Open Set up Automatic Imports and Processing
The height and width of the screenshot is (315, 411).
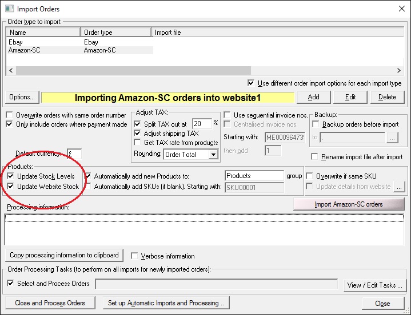tap(166, 303)
